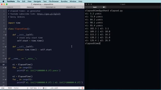The image size is (161, 90).
Task: Click the terminal command prompt line
Action: [93, 43]
